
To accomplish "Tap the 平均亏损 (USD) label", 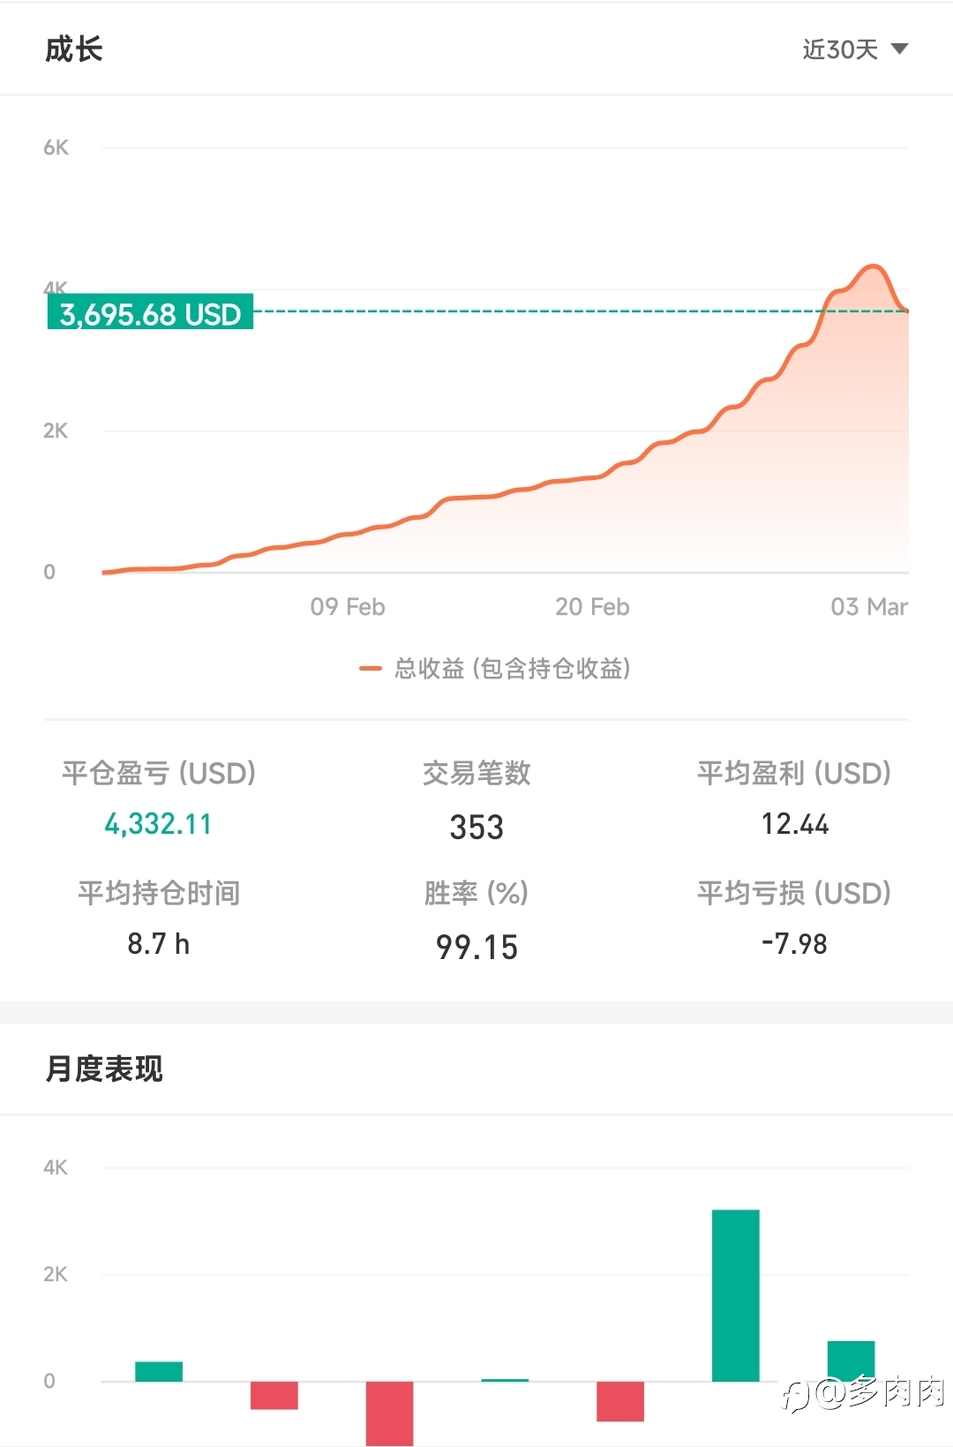I will 794,893.
